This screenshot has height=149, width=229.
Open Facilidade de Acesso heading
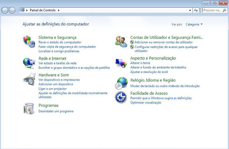(x=149, y=93)
